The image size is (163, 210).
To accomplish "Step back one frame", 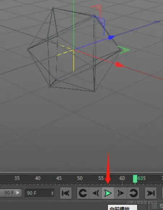I will (x=95, y=193).
